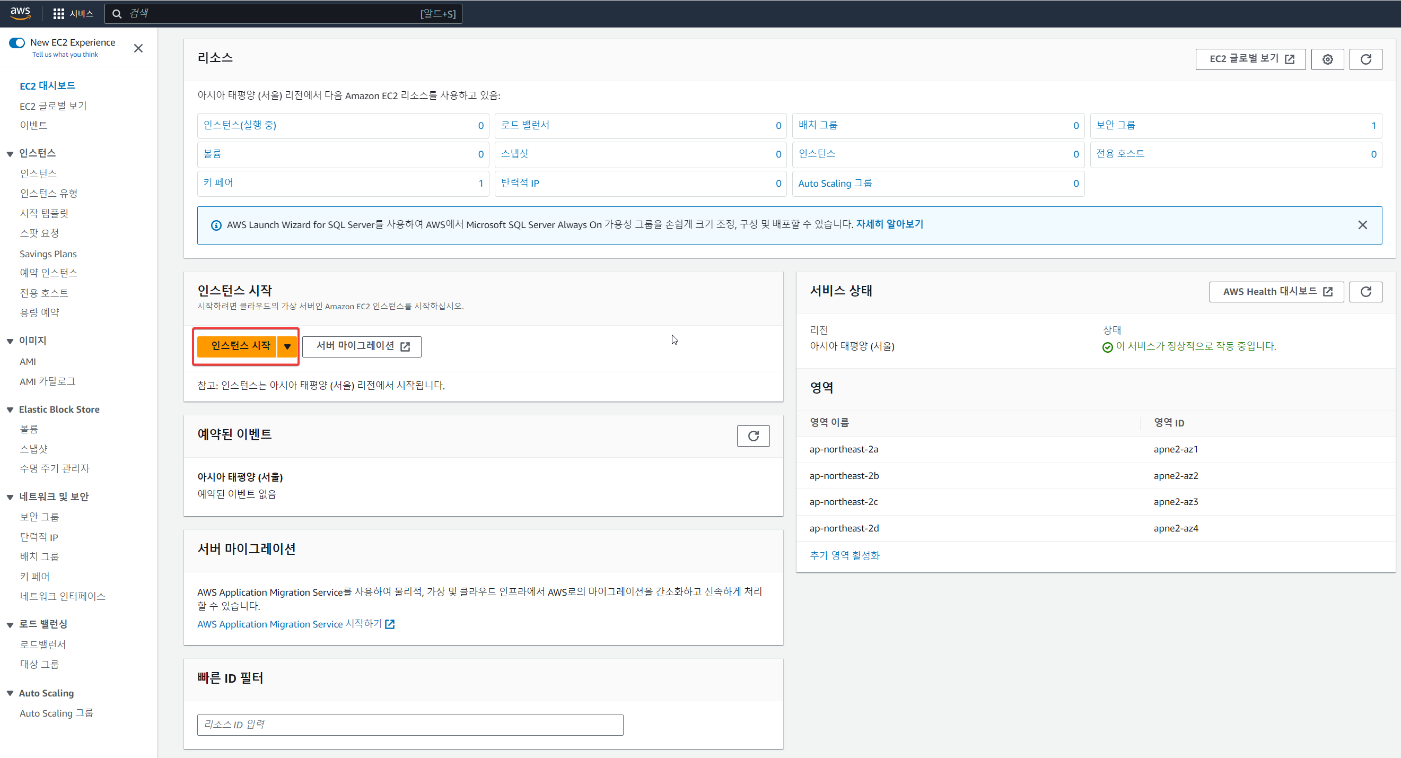Open 인스턴스 유형 in sidebar
This screenshot has width=1401, height=758.
tap(49, 193)
